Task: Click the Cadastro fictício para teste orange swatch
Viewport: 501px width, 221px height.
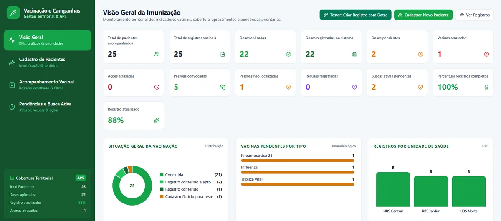Action: pyautogui.click(x=162, y=196)
